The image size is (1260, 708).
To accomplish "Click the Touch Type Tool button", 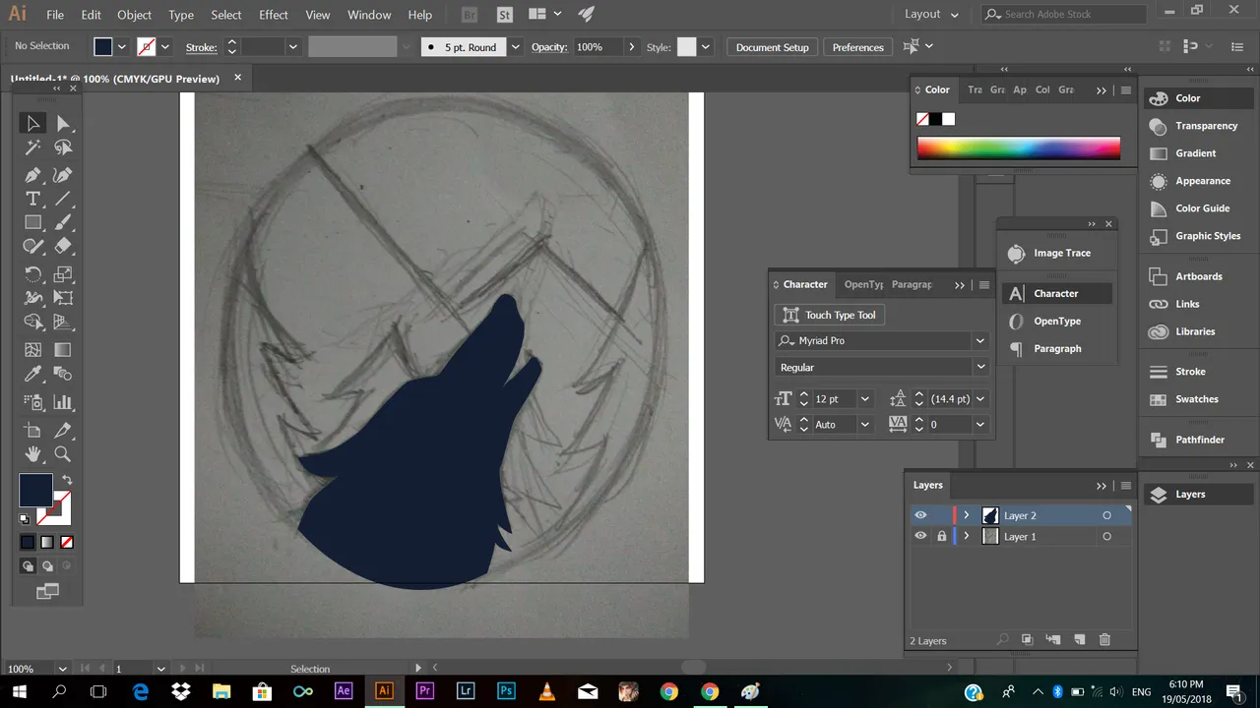I will pyautogui.click(x=830, y=315).
